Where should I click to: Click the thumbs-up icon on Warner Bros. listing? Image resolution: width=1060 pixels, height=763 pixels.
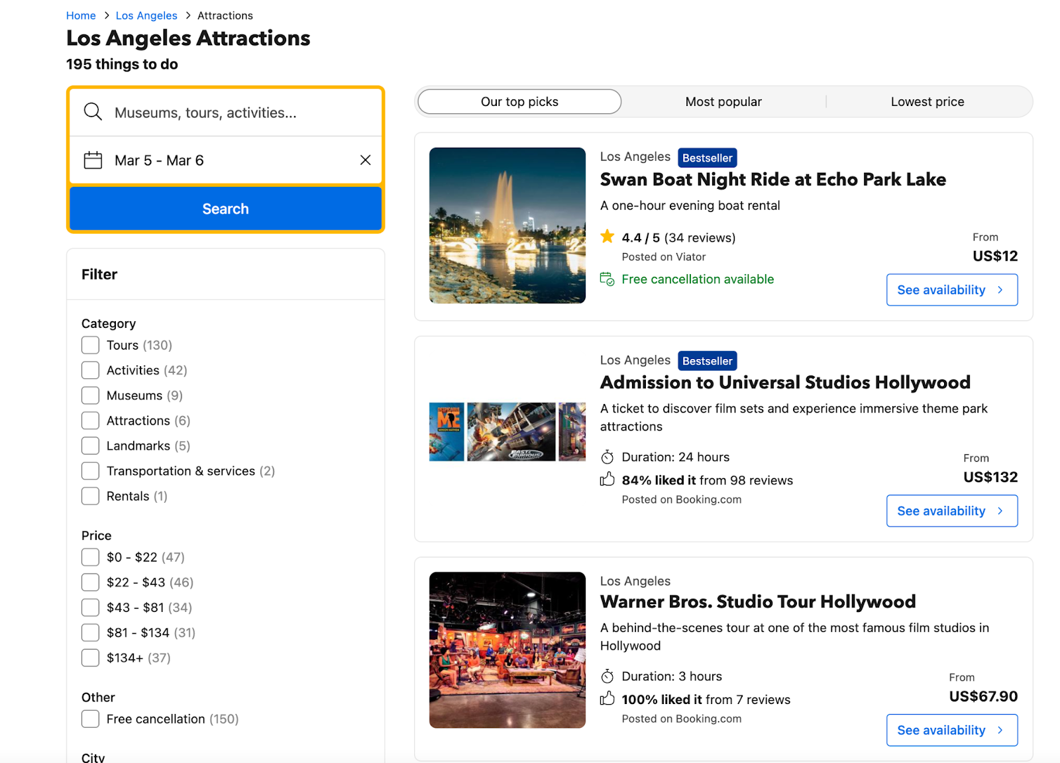point(608,699)
